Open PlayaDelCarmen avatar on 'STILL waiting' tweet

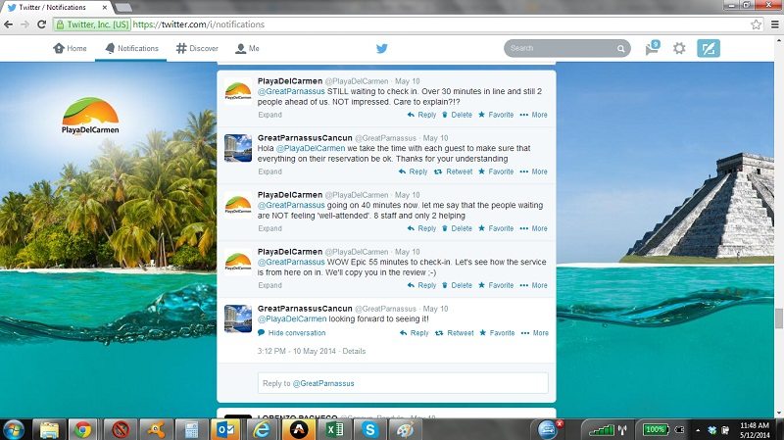click(238, 91)
